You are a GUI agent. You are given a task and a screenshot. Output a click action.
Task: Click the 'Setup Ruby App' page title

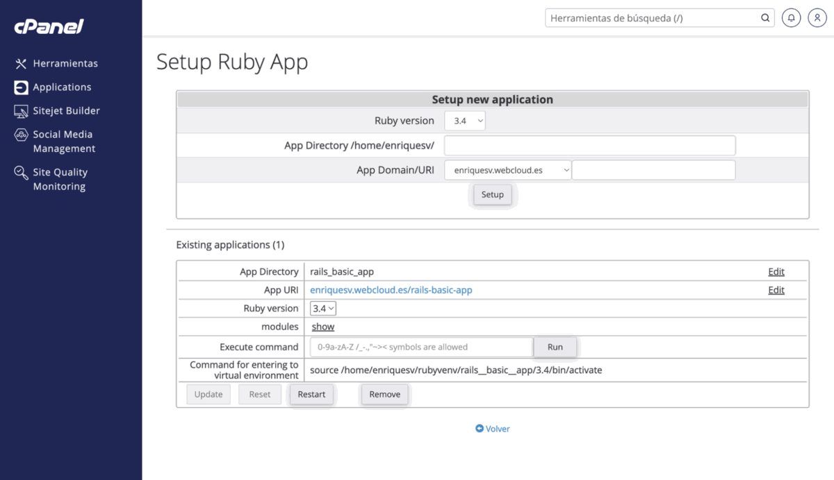coord(232,62)
